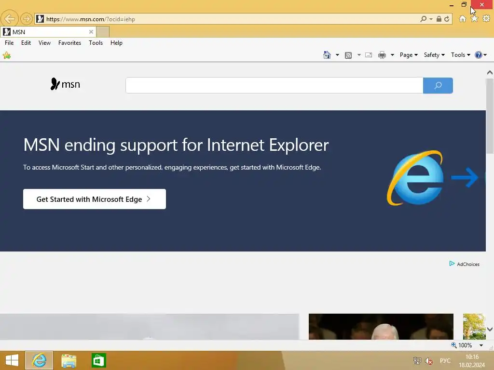Click the msn butterfly logo

click(65, 84)
